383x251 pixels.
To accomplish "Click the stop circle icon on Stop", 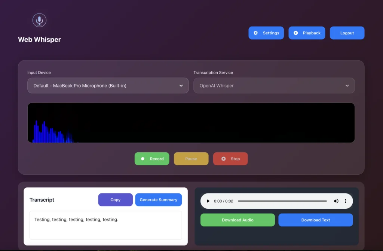I will point(224,159).
